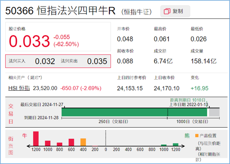Select HSI index value 23,520.00
The height and width of the screenshot is (164, 230).
tap(45, 88)
